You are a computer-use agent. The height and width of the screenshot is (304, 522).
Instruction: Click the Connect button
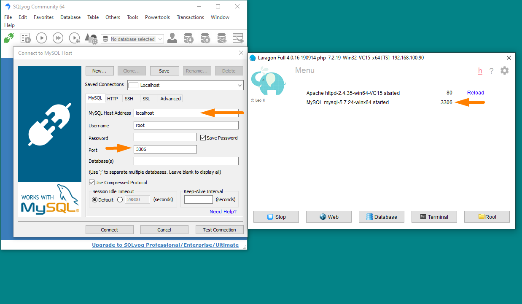click(110, 230)
